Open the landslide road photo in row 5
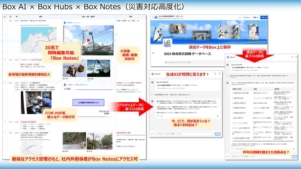 pyautogui.click(x=74, y=141)
